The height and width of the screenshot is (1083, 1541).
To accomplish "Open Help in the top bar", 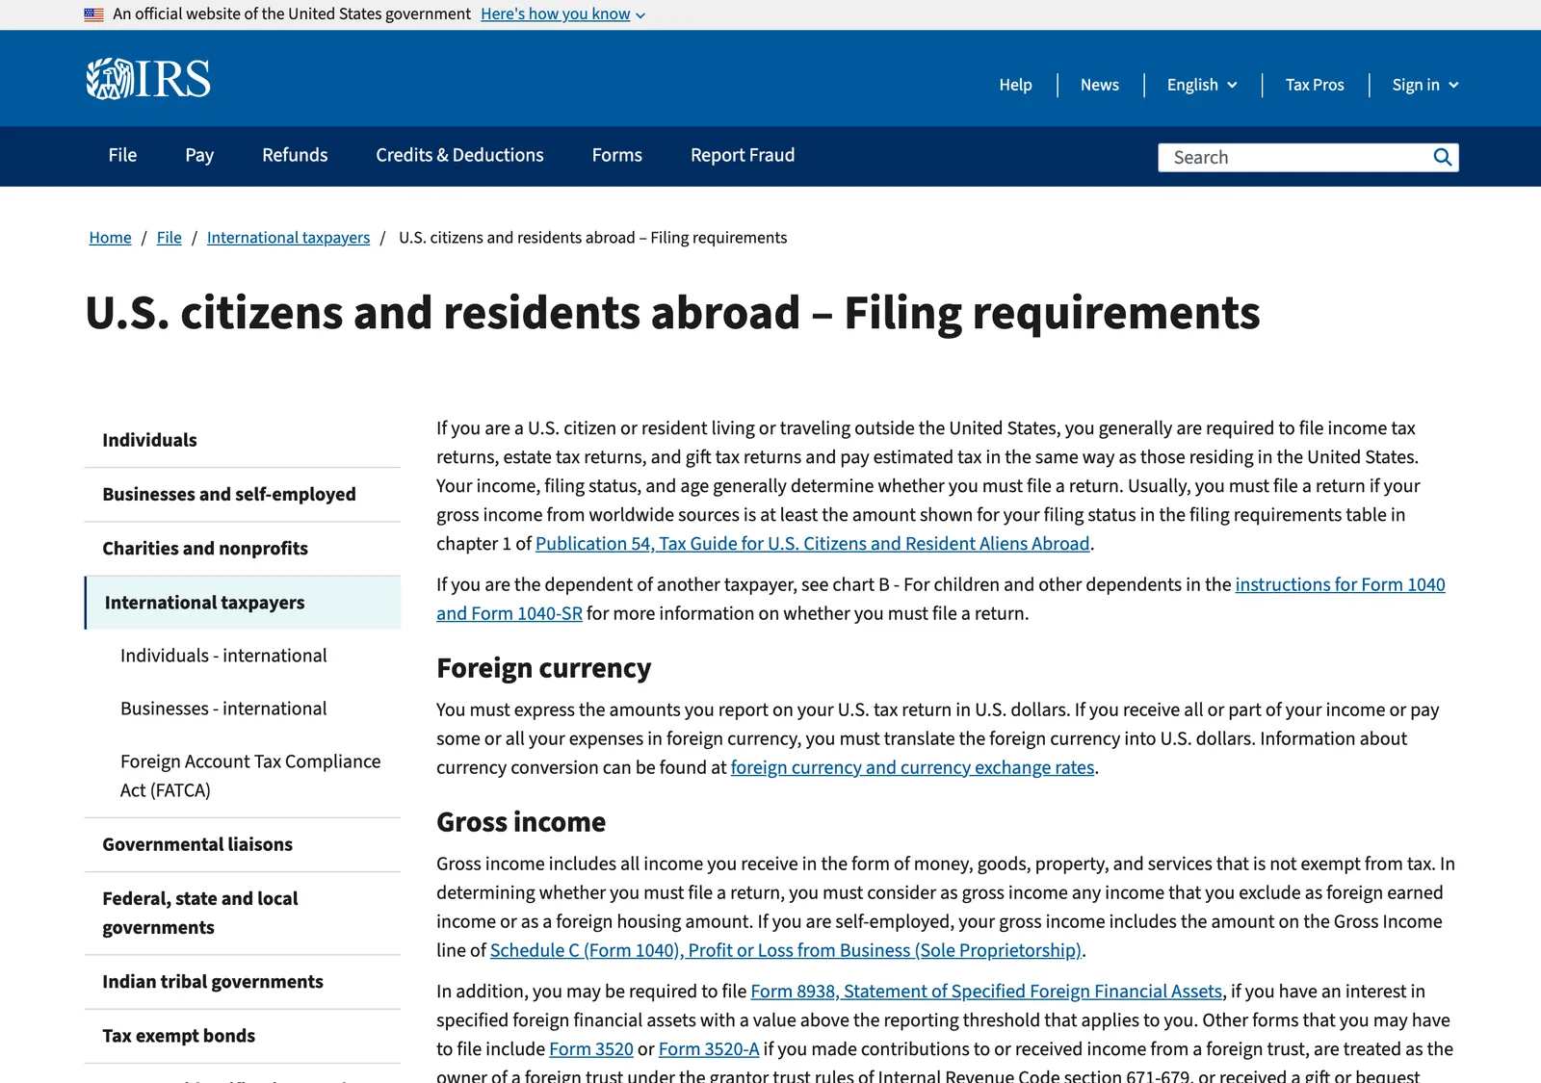I will [1015, 85].
